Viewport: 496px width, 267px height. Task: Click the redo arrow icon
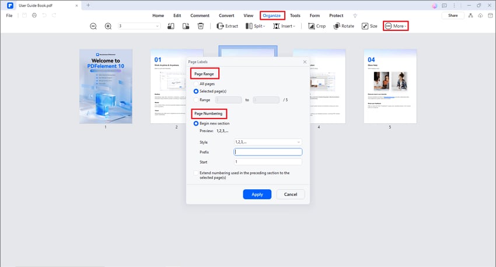click(x=54, y=15)
